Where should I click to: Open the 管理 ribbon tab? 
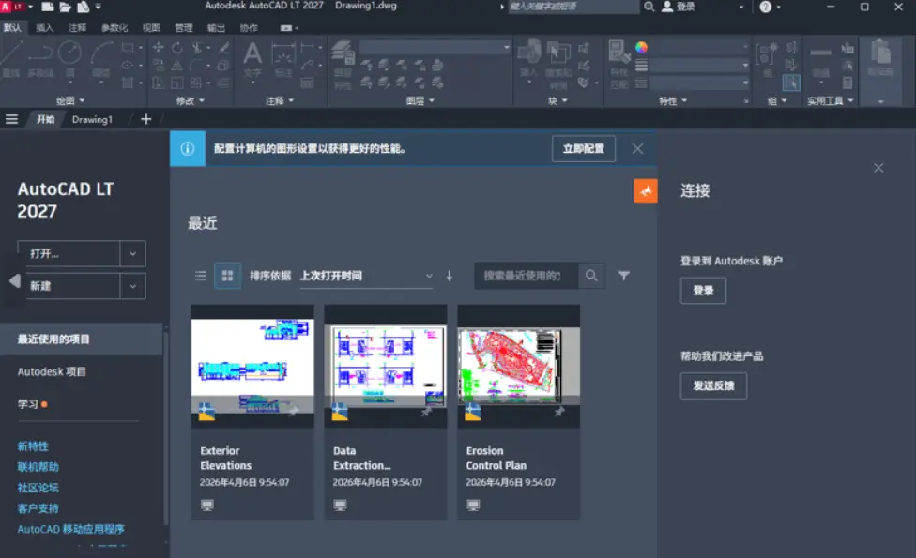tap(183, 28)
